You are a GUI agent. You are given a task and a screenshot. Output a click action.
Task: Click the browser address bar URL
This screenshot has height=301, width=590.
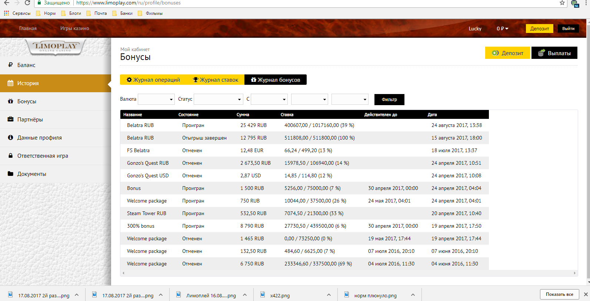point(129,3)
